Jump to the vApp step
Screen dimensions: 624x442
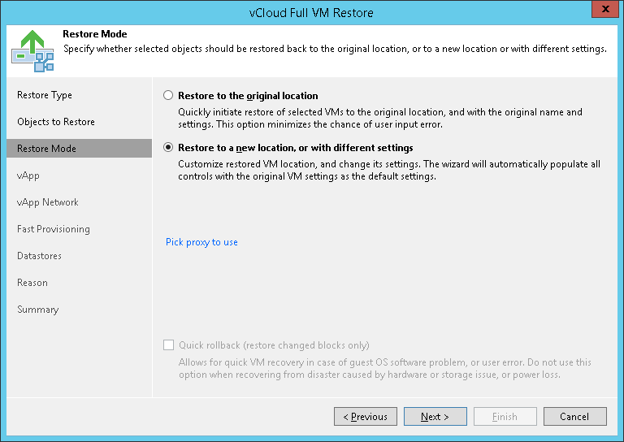click(x=28, y=175)
